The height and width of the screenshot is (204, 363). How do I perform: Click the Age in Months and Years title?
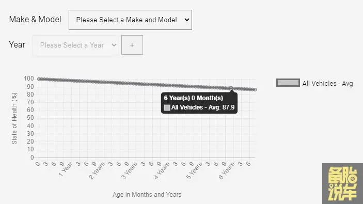click(147, 195)
